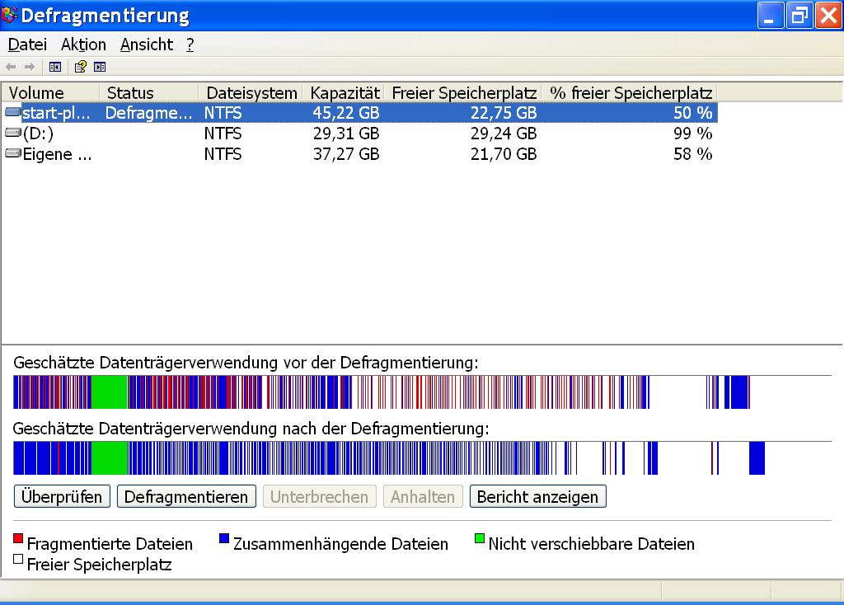Open the ? help menu
This screenshot has width=844, height=605.
tap(190, 45)
